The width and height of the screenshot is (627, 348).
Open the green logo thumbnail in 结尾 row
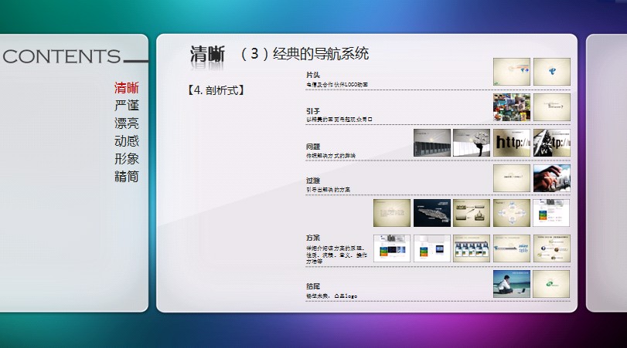pos(552,284)
